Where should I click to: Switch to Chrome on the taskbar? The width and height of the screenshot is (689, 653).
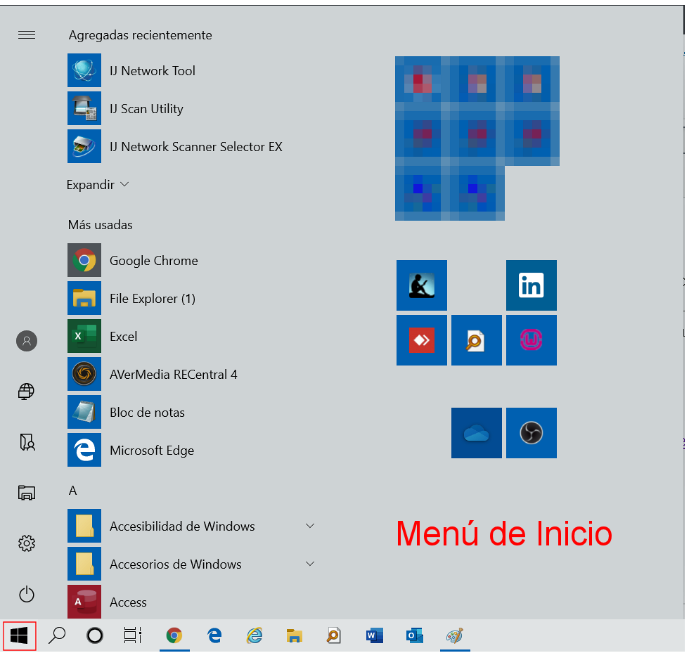174,635
